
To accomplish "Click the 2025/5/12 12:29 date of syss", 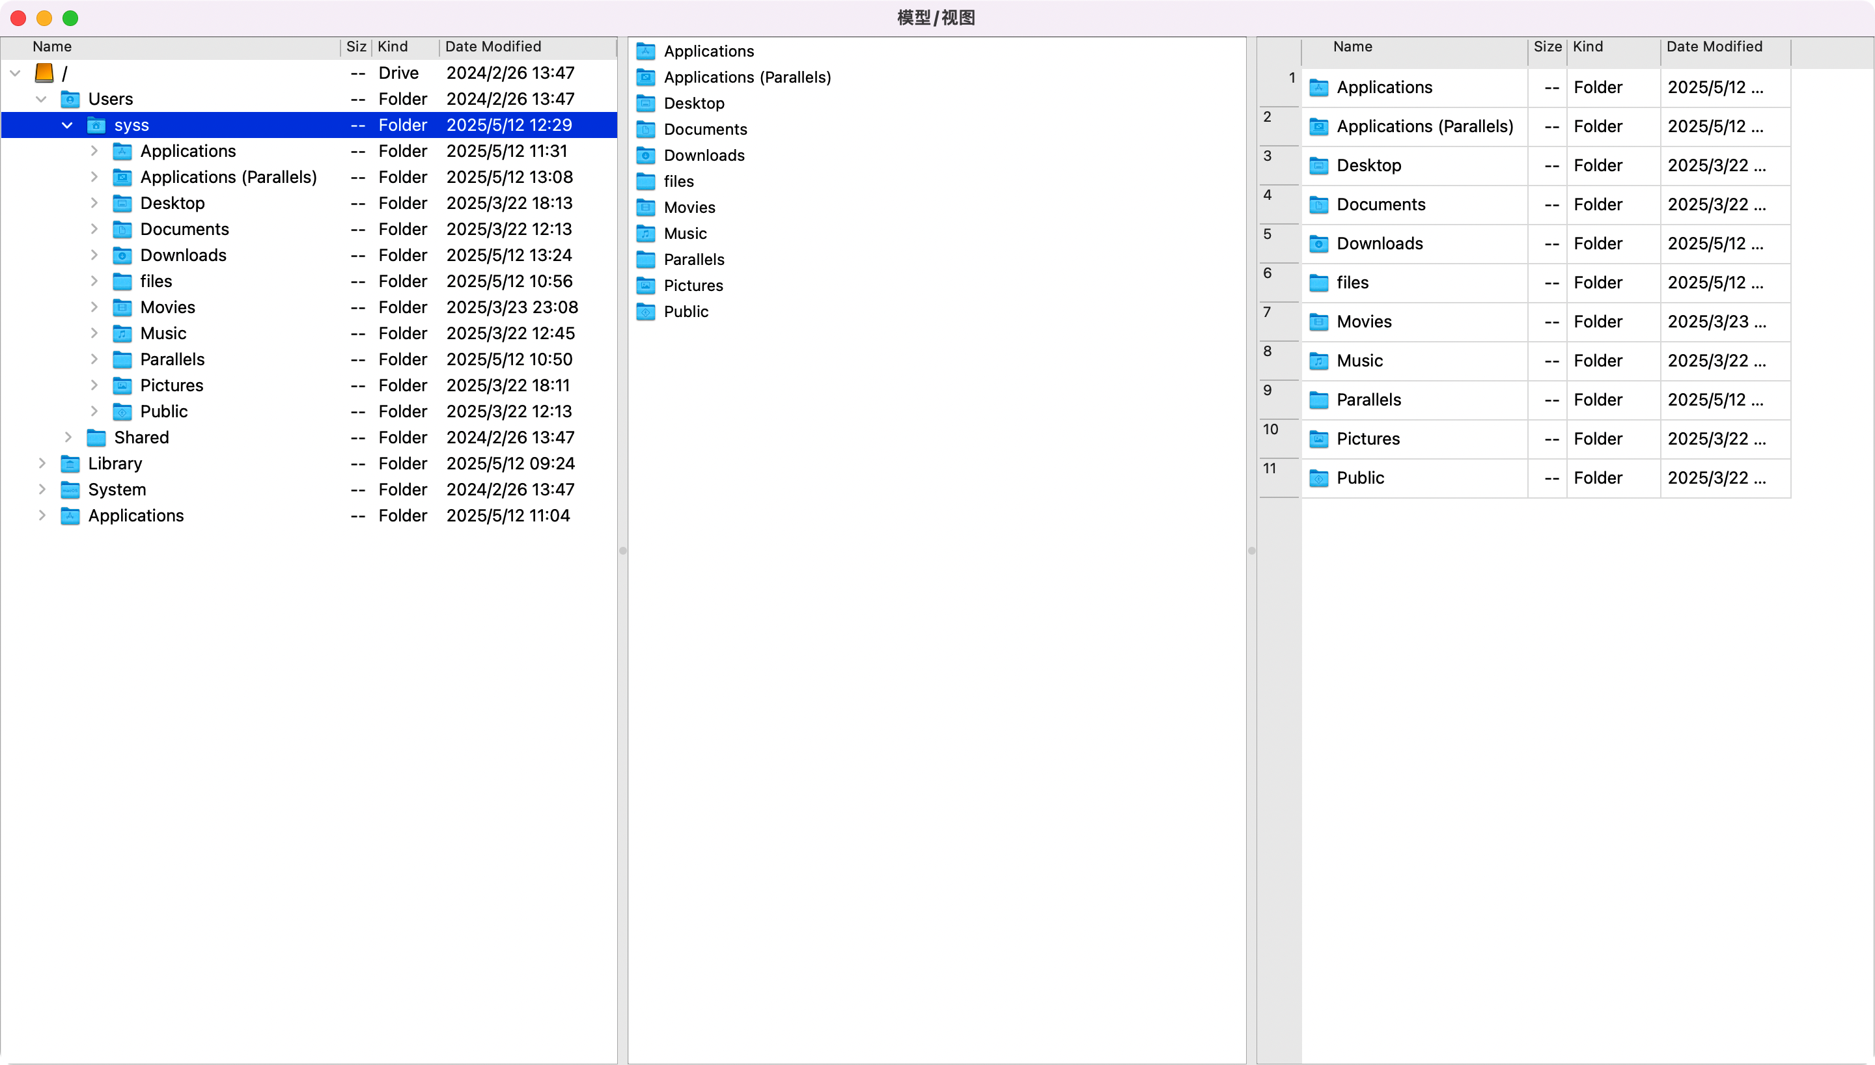I will (x=510, y=125).
